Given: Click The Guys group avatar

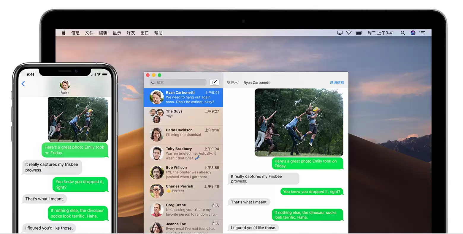Looking at the screenshot, I should click(156, 116).
